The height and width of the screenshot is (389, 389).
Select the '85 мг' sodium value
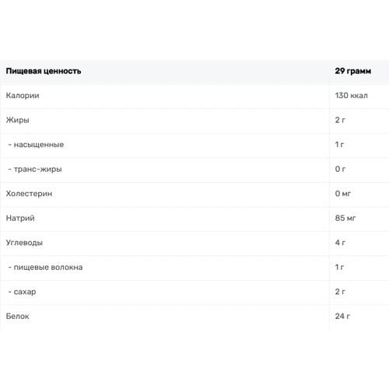tap(345, 218)
